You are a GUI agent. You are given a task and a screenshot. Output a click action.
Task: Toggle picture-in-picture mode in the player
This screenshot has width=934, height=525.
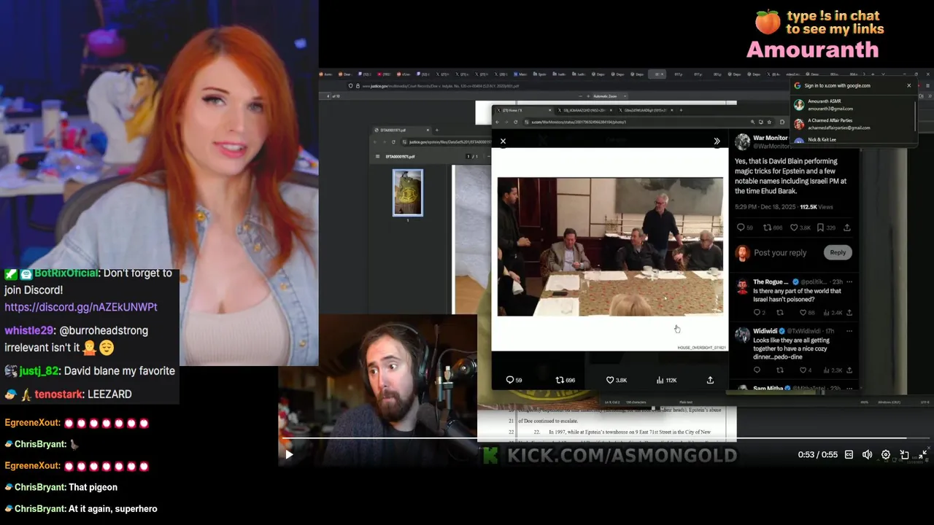click(904, 454)
